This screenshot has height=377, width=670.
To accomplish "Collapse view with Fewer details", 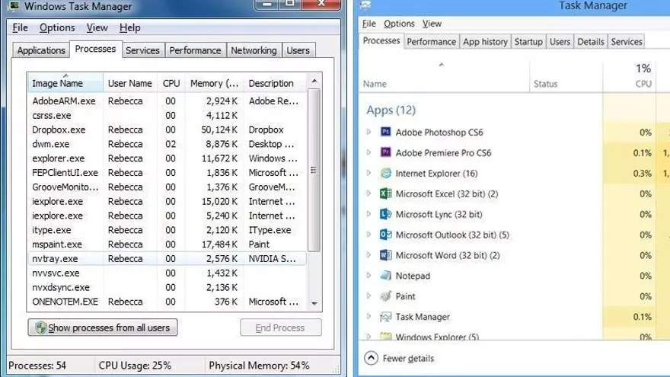I will 399,358.
